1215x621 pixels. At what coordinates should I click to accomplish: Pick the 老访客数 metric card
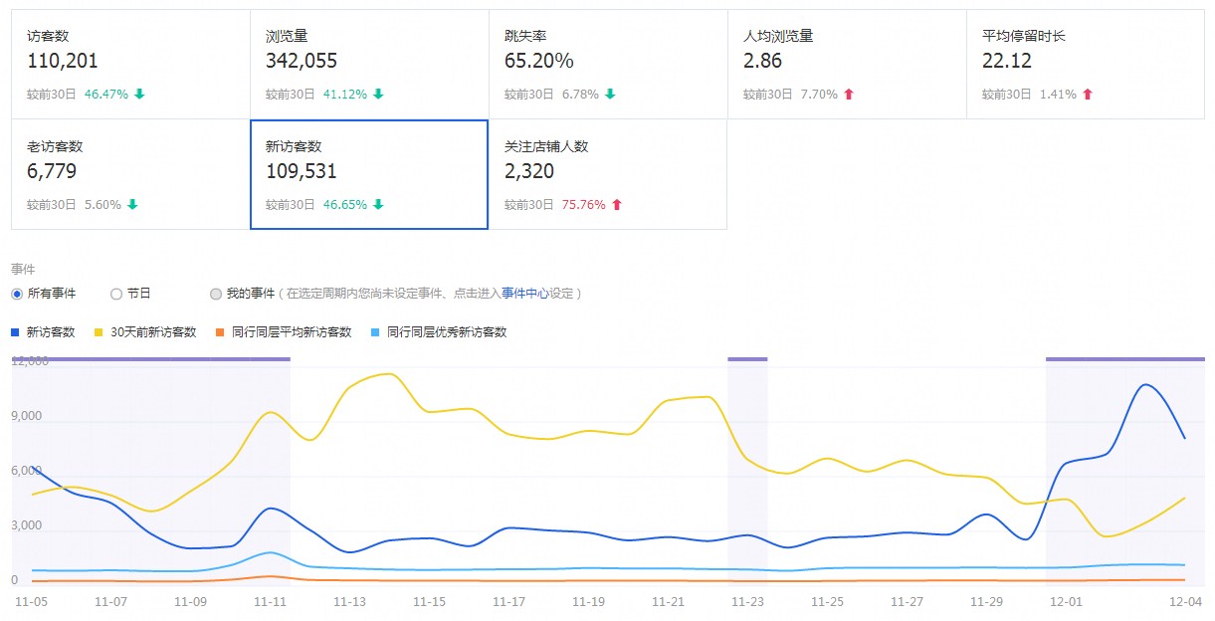click(130, 174)
